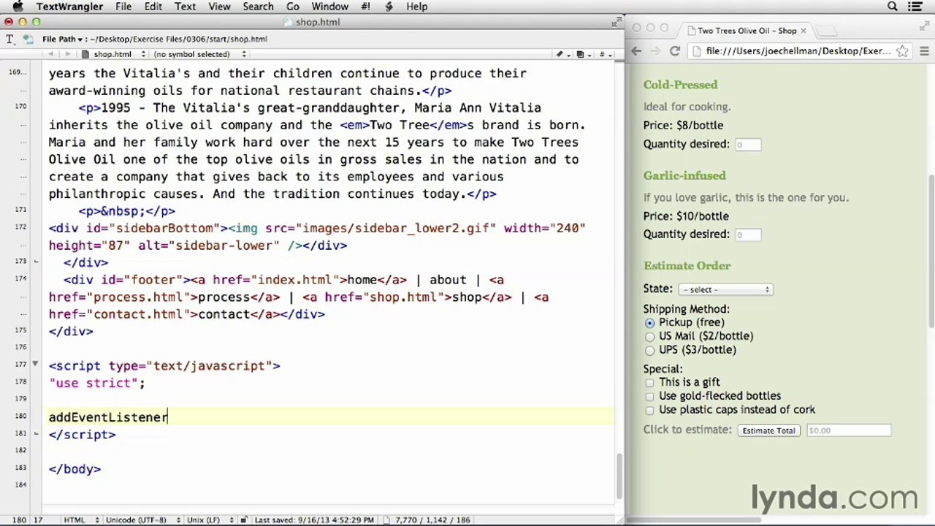
Task: Click the browser forward arrow
Action: coord(655,51)
